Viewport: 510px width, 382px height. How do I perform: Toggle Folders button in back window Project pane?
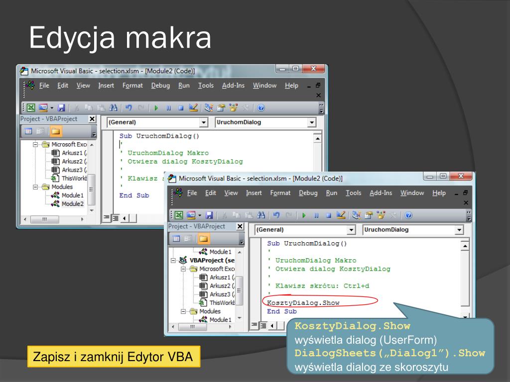pyautogui.click(x=56, y=131)
